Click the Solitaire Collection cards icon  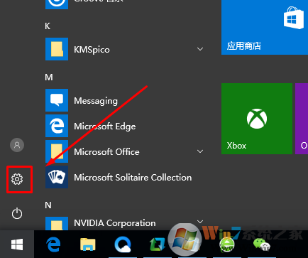[x=57, y=177]
